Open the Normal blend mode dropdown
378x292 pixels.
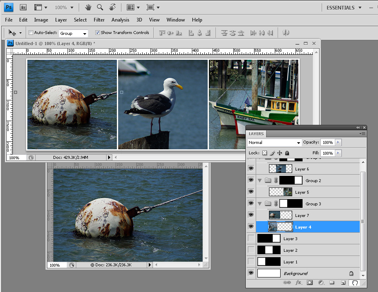click(274, 143)
